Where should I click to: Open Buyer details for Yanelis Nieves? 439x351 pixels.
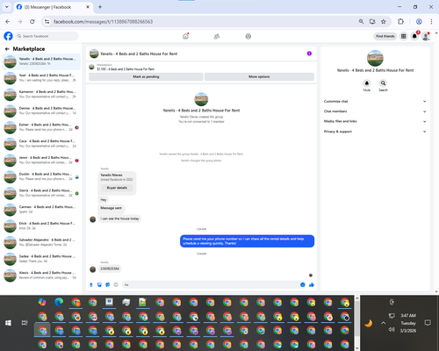click(117, 188)
